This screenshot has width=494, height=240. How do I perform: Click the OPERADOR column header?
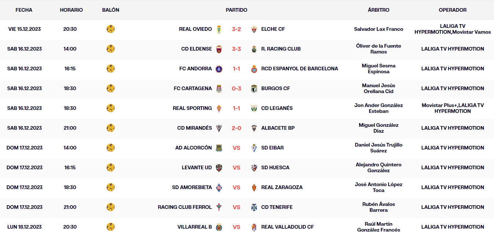453,10
